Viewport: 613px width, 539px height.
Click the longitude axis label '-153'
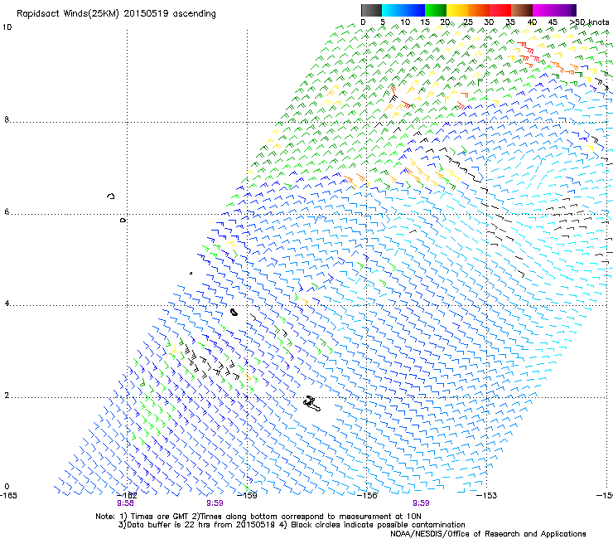click(x=487, y=496)
